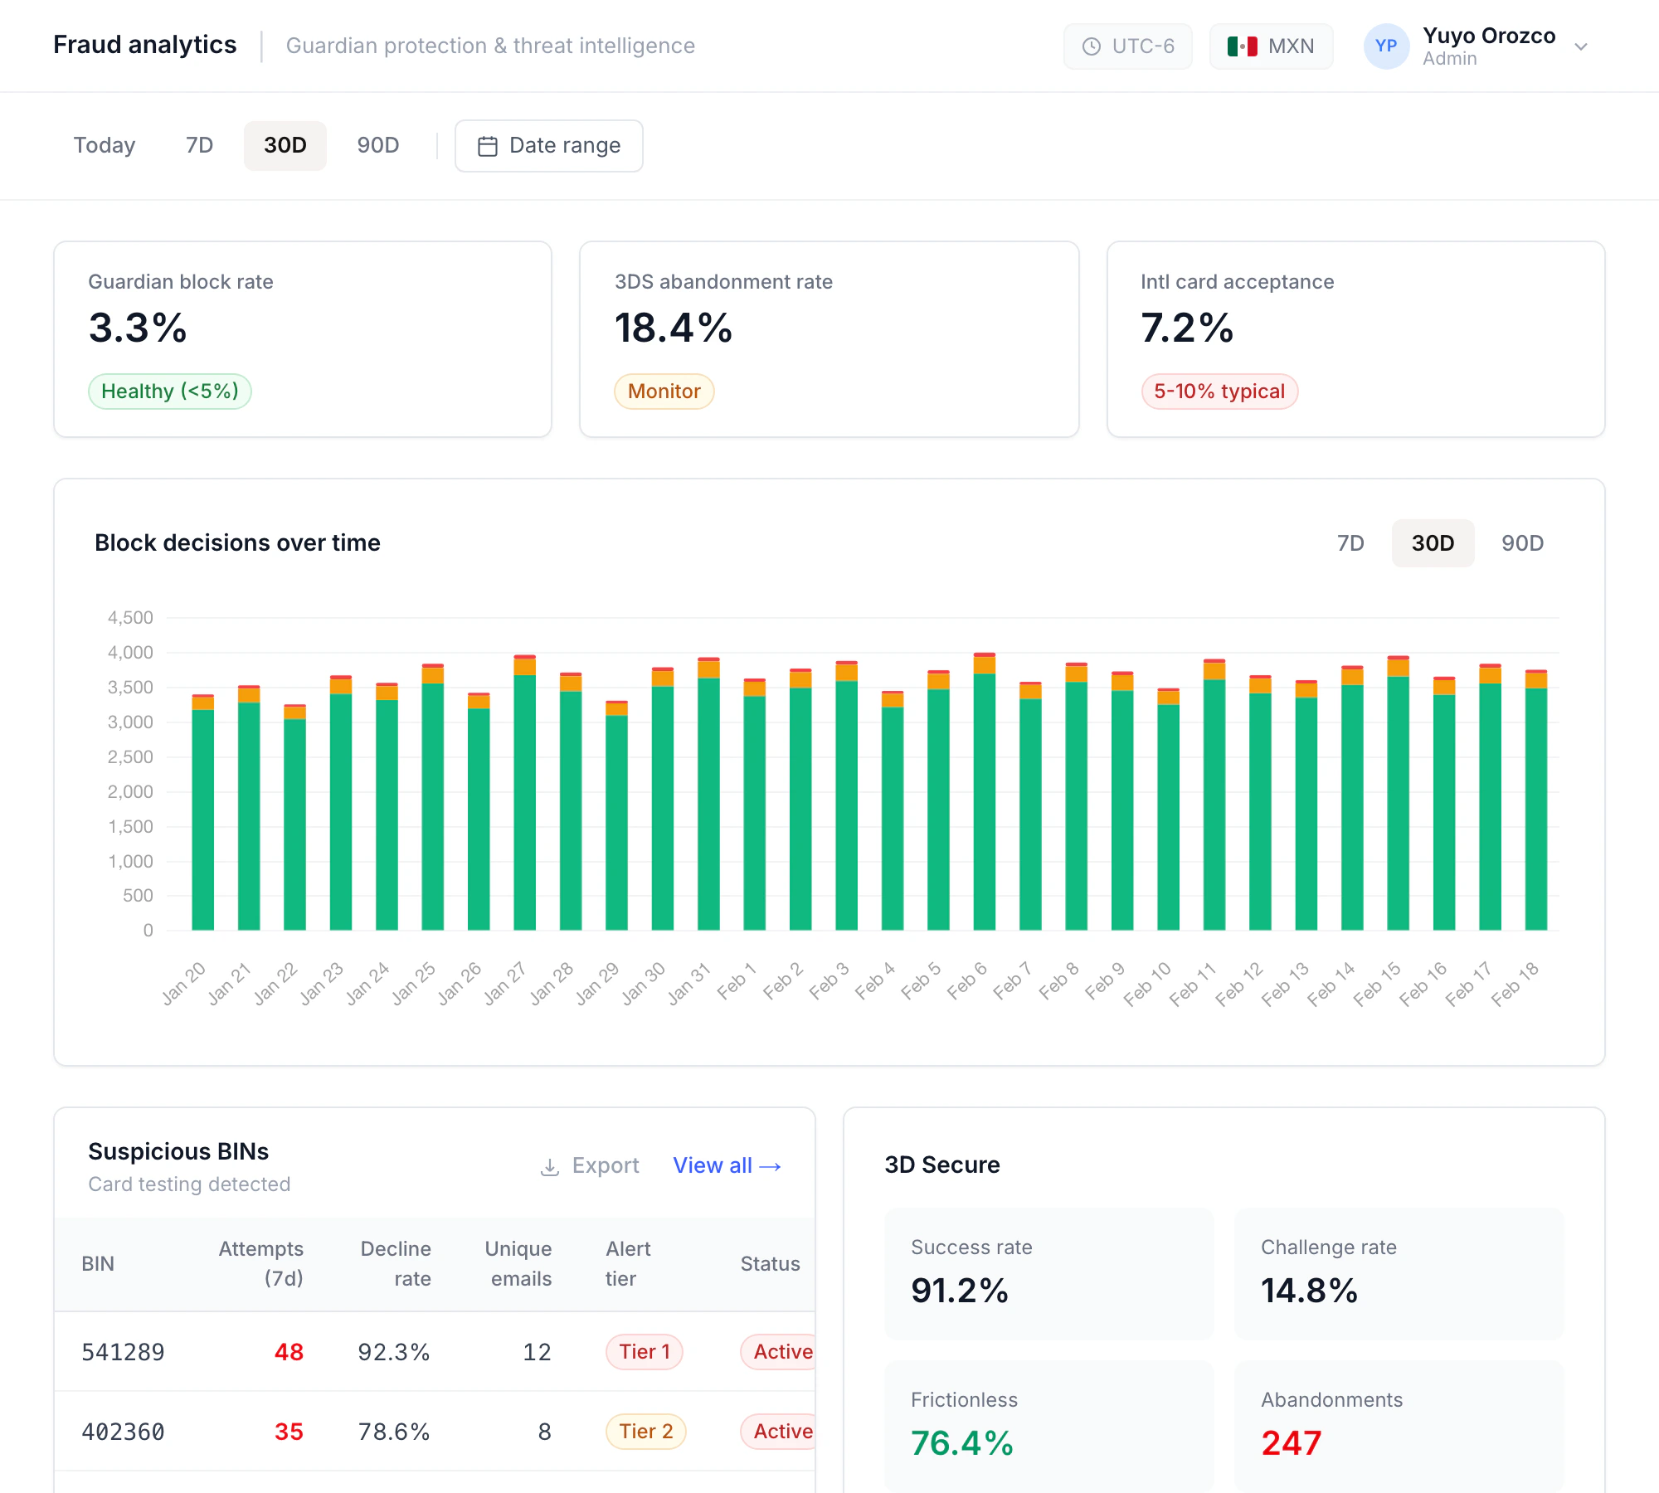Image resolution: width=1659 pixels, height=1493 pixels.
Task: Click the Guardian block rate 3.3% value
Action: (x=138, y=328)
